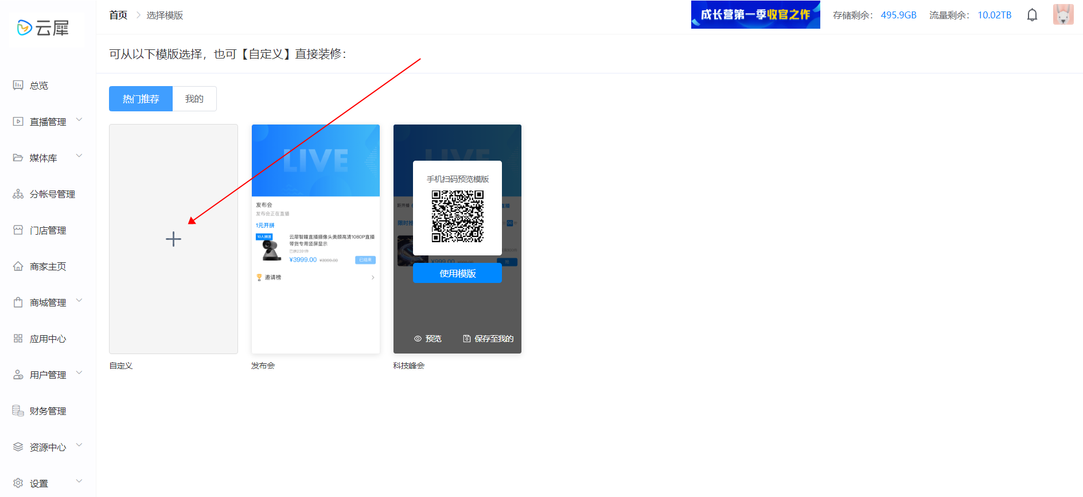Click the 使用模版 button
1083x497 pixels.
point(457,273)
